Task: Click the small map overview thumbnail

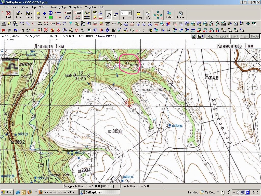Action: pos(10,67)
